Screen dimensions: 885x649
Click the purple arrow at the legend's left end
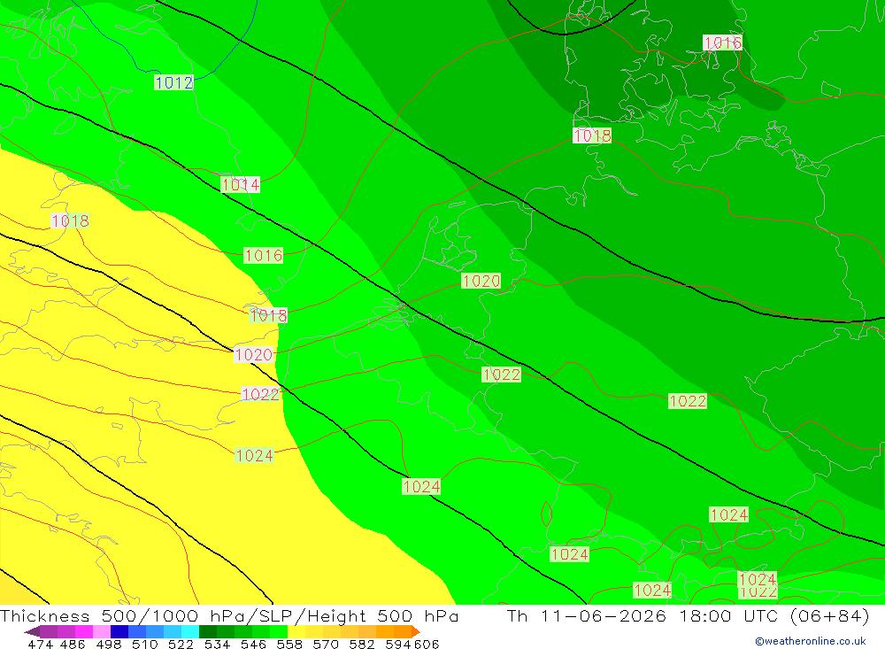32,631
